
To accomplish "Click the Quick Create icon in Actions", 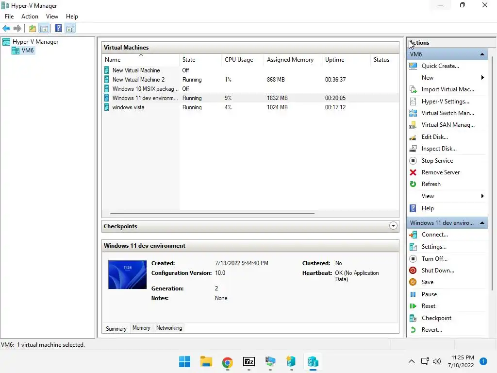I will pos(413,66).
